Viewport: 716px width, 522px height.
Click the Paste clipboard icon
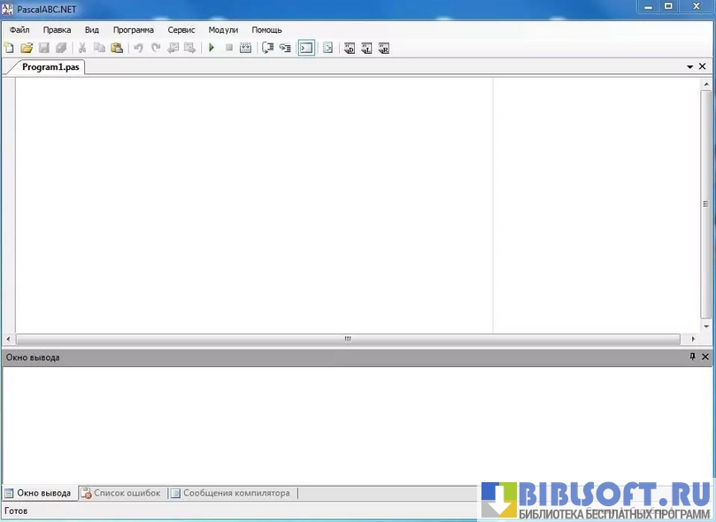[x=116, y=48]
